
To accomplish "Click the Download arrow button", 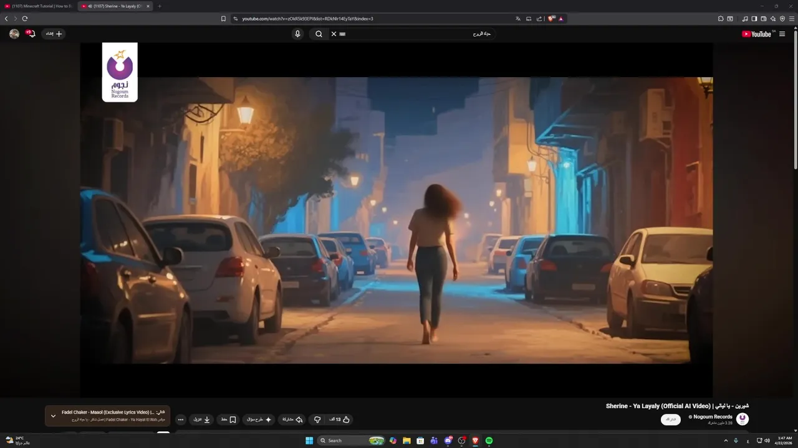I will pyautogui.click(x=201, y=419).
